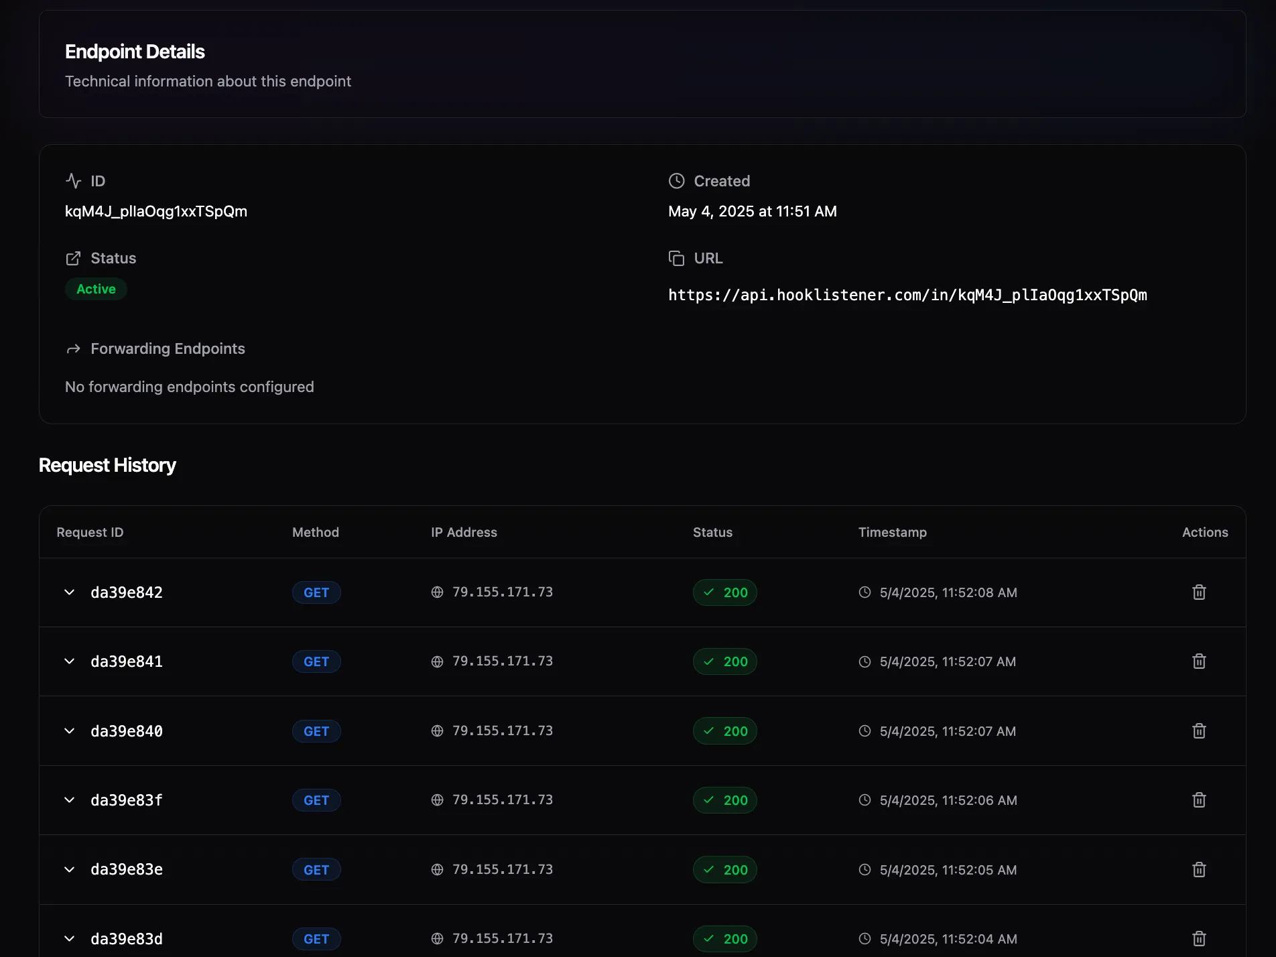Viewport: 1276px width, 957px height.
Task: Expand the da39e840 request row
Action: tap(69, 731)
